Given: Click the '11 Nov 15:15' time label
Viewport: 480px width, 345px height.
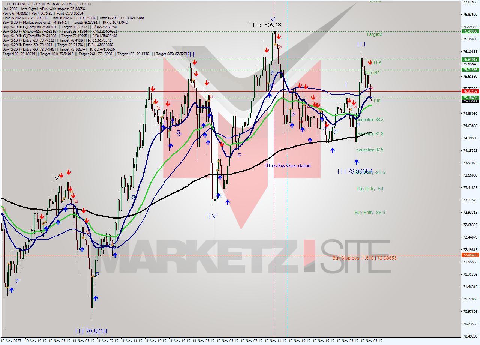Looking at the screenshot, I should (155, 341).
